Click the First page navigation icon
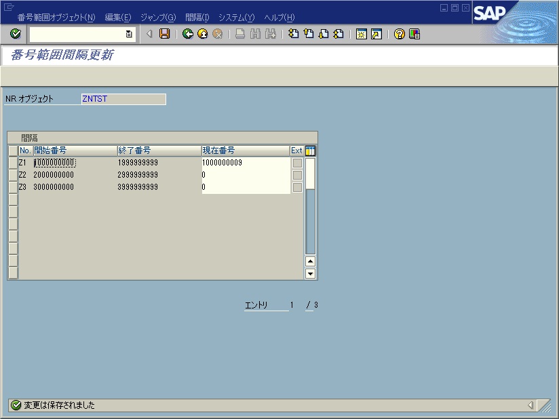Image resolution: width=559 pixels, height=419 pixels. (x=293, y=34)
